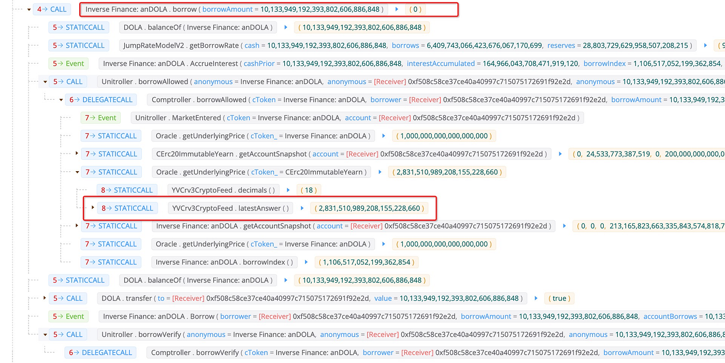The image size is (725, 363).
Task: Click the Unitroller borrowAllowed function entry
Action: [x=411, y=82]
